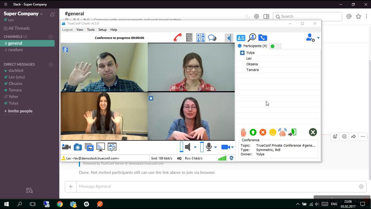This screenshot has height=209, width=371.
Task: Open the whiteboard annotation icon
Action: pos(112,147)
